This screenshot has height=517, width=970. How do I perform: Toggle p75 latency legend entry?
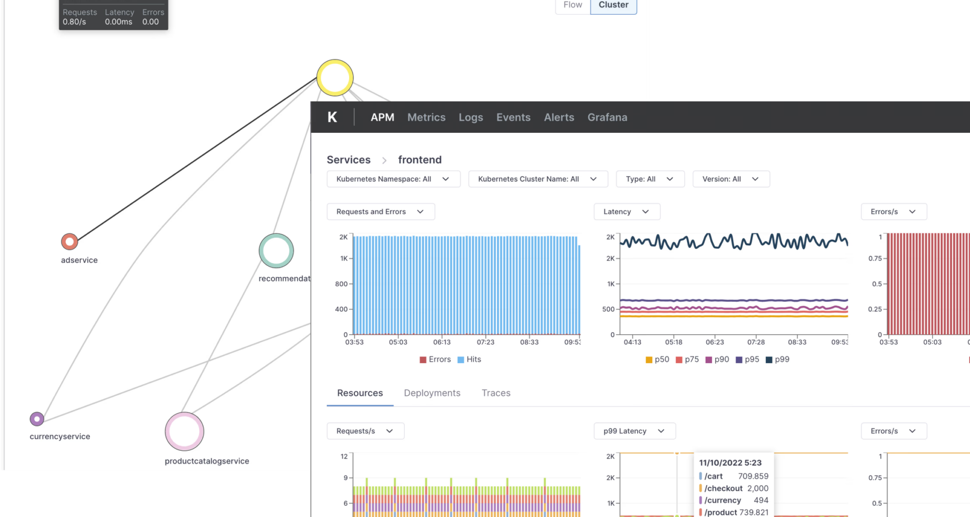tap(687, 359)
